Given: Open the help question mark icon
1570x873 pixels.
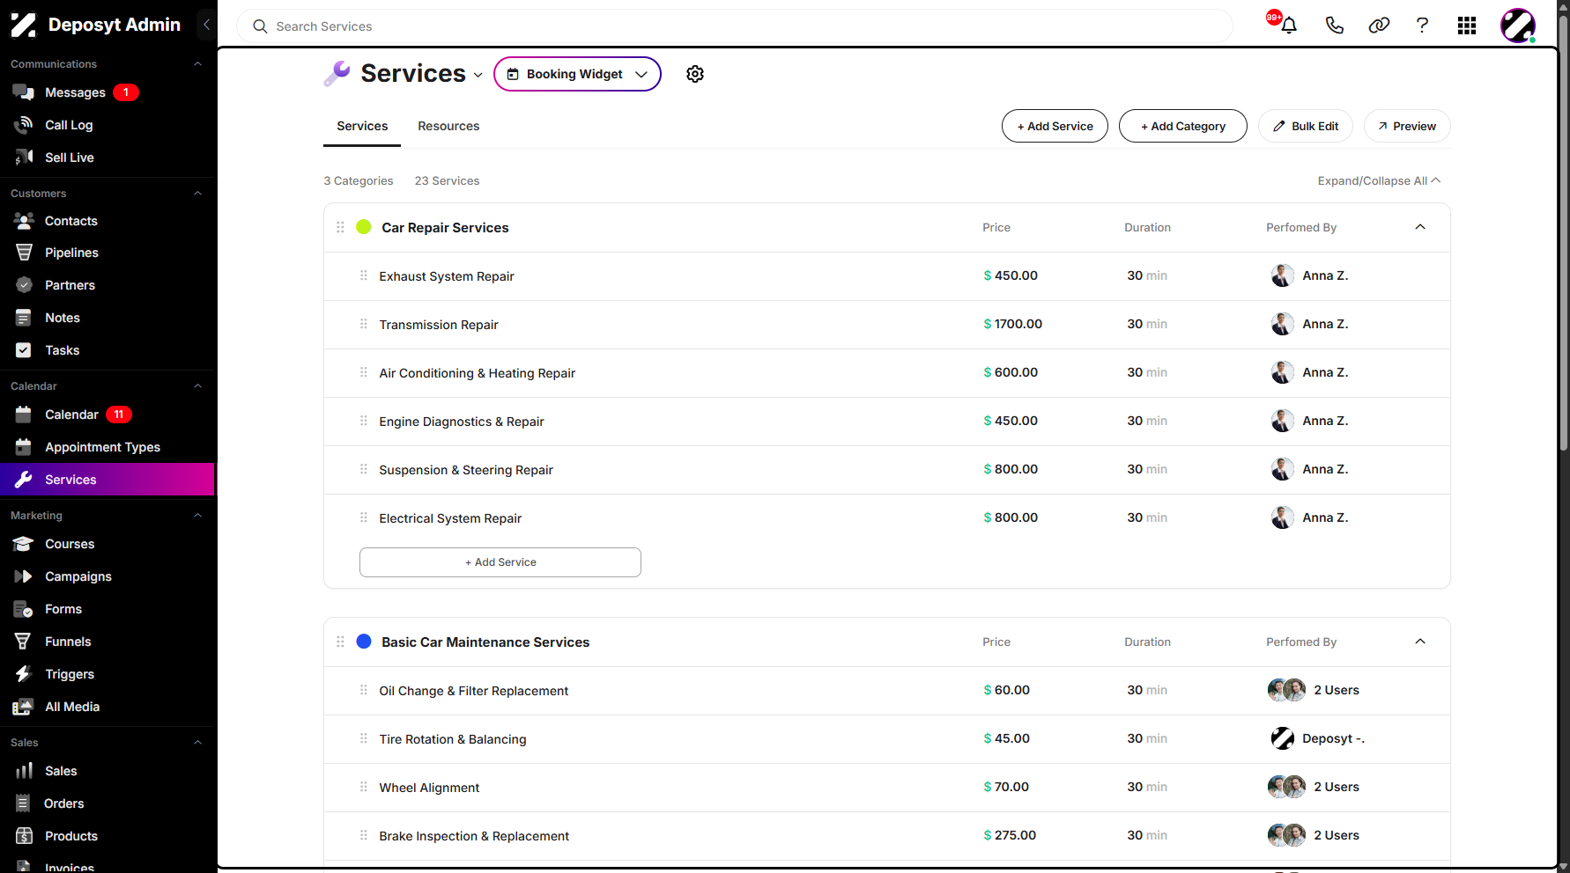Looking at the screenshot, I should (1422, 26).
